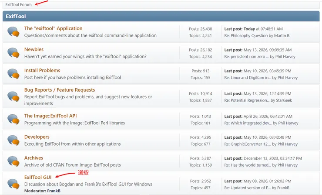Open last post "Re: GraphicConverter 12...."
Image resolution: width=322 pixels, height=195 pixels.
pos(248,144)
